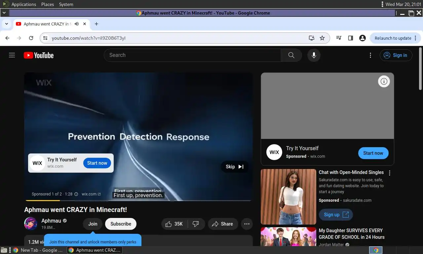The image size is (423, 254).
Task: Open the Aphmau channel name link
Action: tap(51, 221)
